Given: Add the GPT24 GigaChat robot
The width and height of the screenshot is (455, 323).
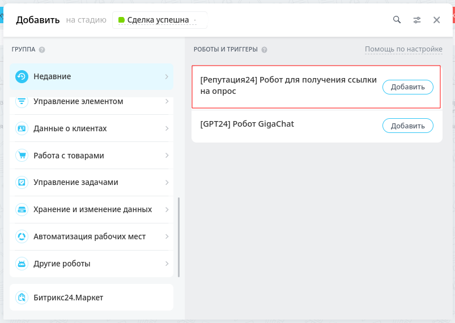Looking at the screenshot, I should (408, 126).
